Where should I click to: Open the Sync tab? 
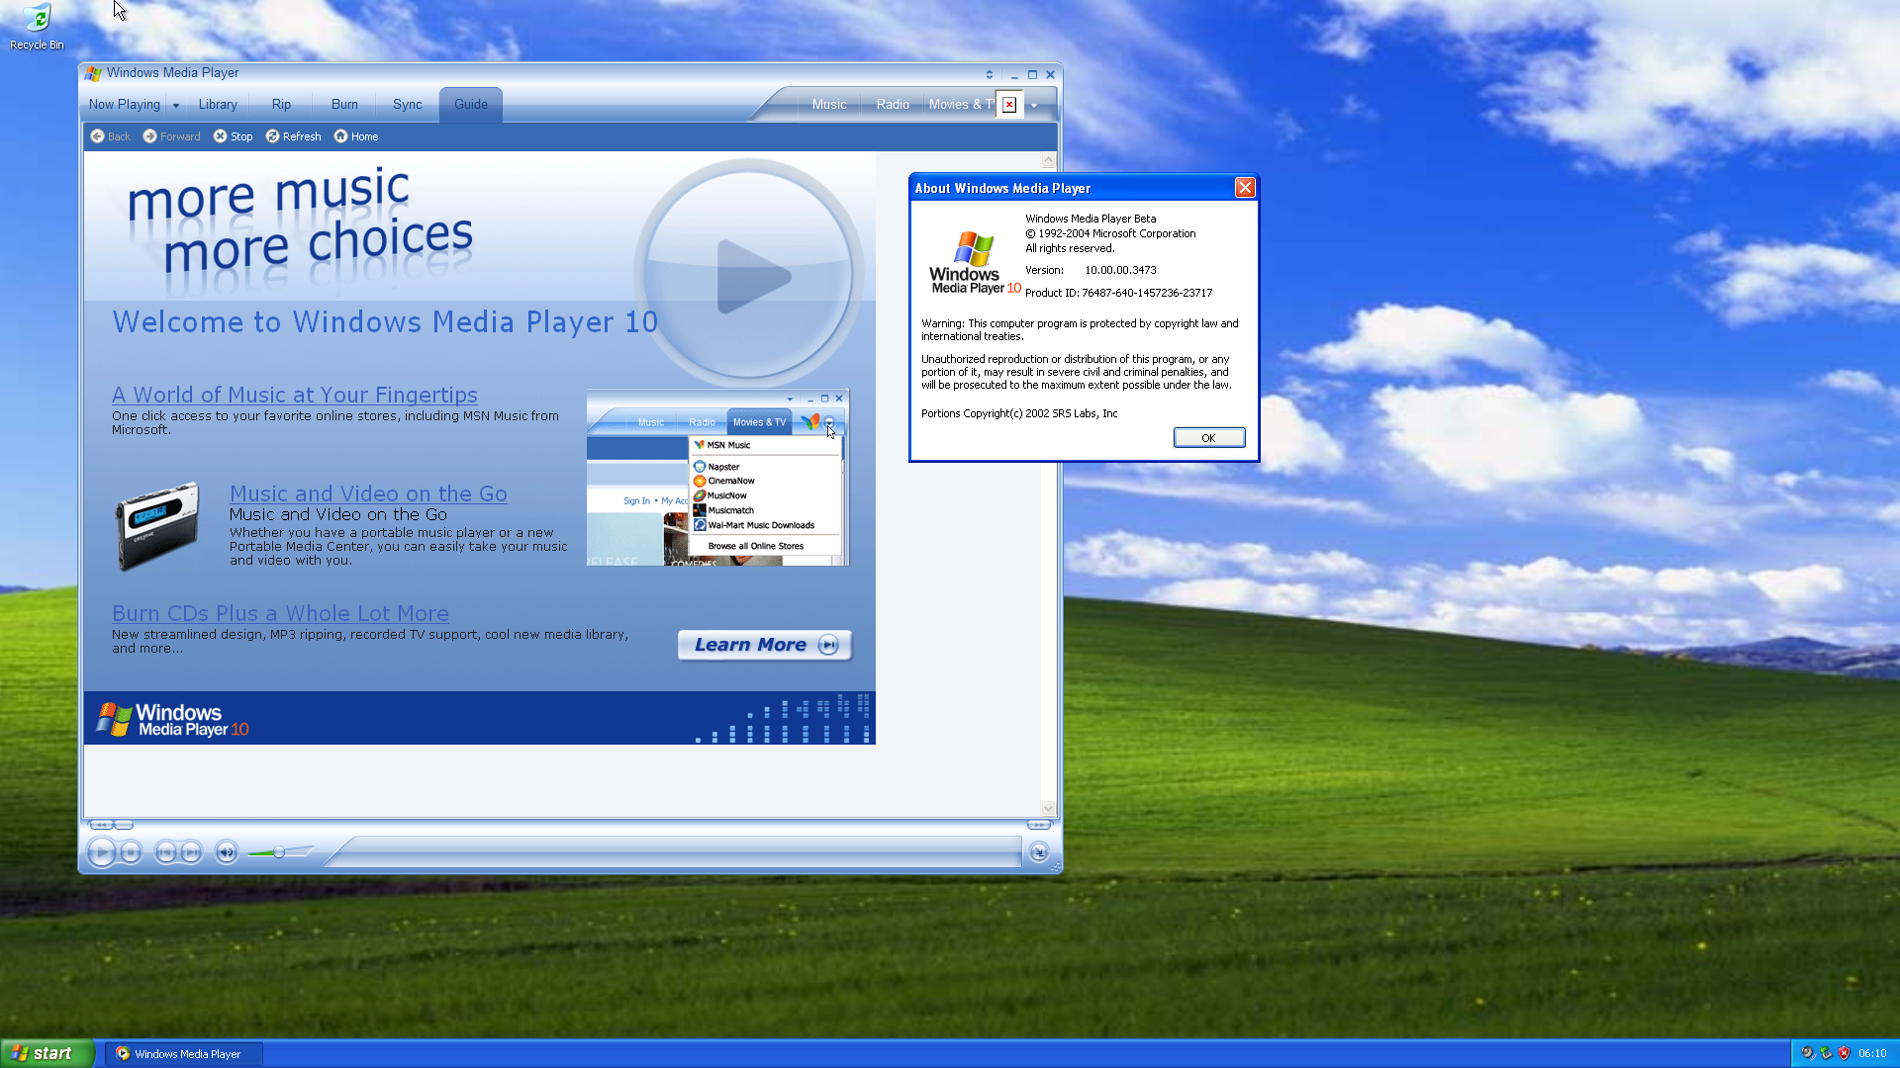click(407, 104)
